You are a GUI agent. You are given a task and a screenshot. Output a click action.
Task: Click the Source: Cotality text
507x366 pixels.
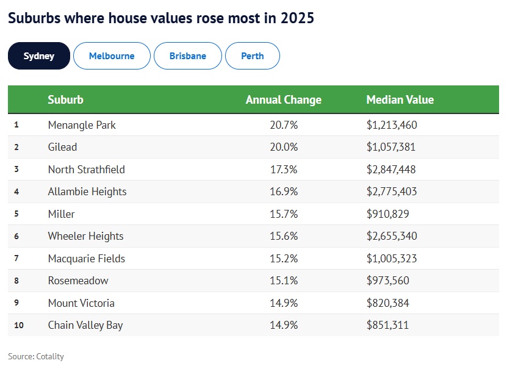[36, 356]
